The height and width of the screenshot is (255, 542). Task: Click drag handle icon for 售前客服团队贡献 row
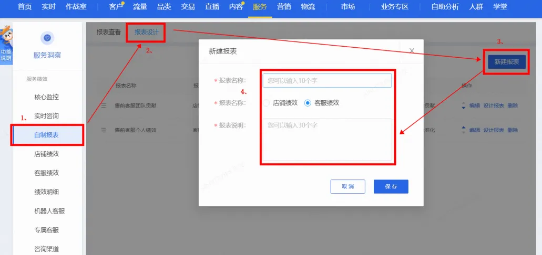point(104,106)
